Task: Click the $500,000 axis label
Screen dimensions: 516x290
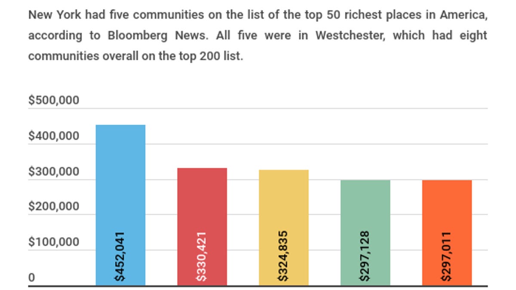Action: pos(54,101)
